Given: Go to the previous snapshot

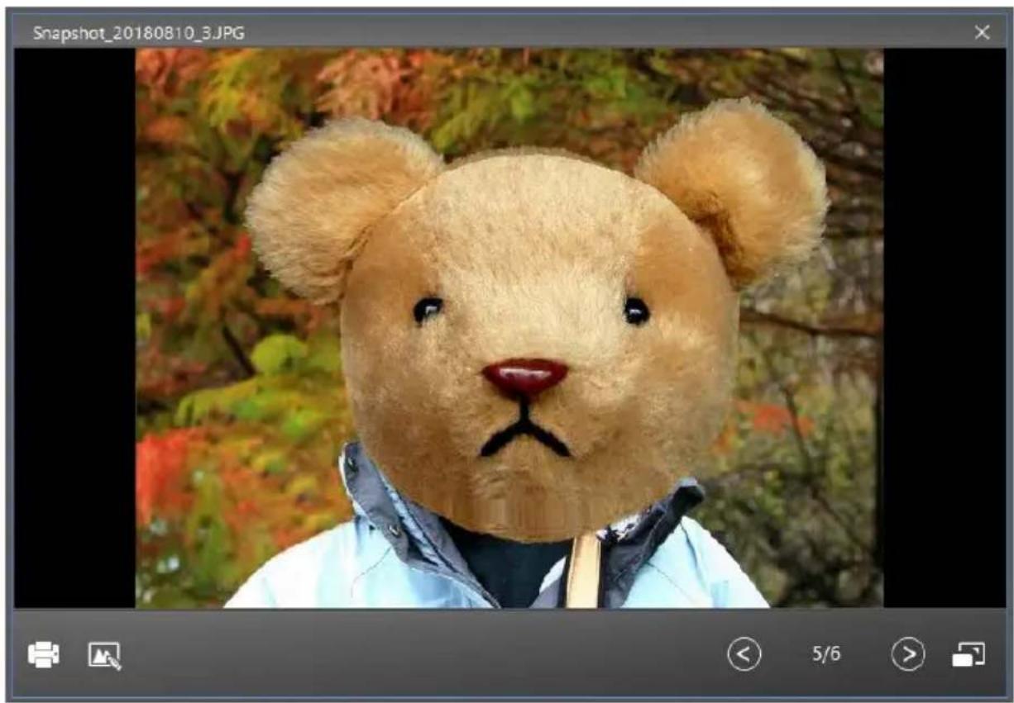Looking at the screenshot, I should [744, 655].
